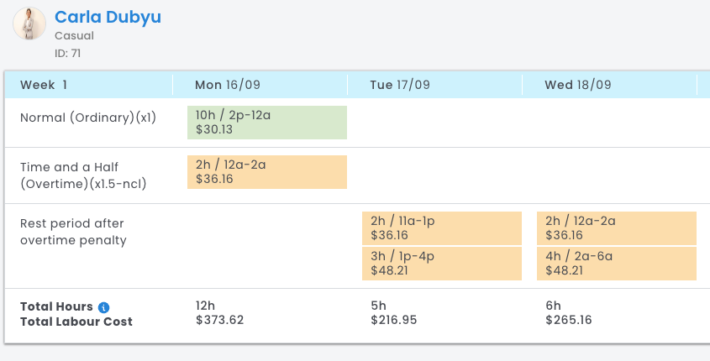Screen dimensions: 710x361
Task: Click the Wednesday total cost $265.16
Action: click(569, 320)
